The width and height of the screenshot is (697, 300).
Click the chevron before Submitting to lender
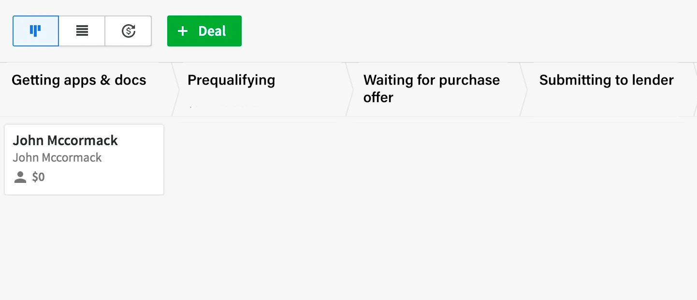523,90
